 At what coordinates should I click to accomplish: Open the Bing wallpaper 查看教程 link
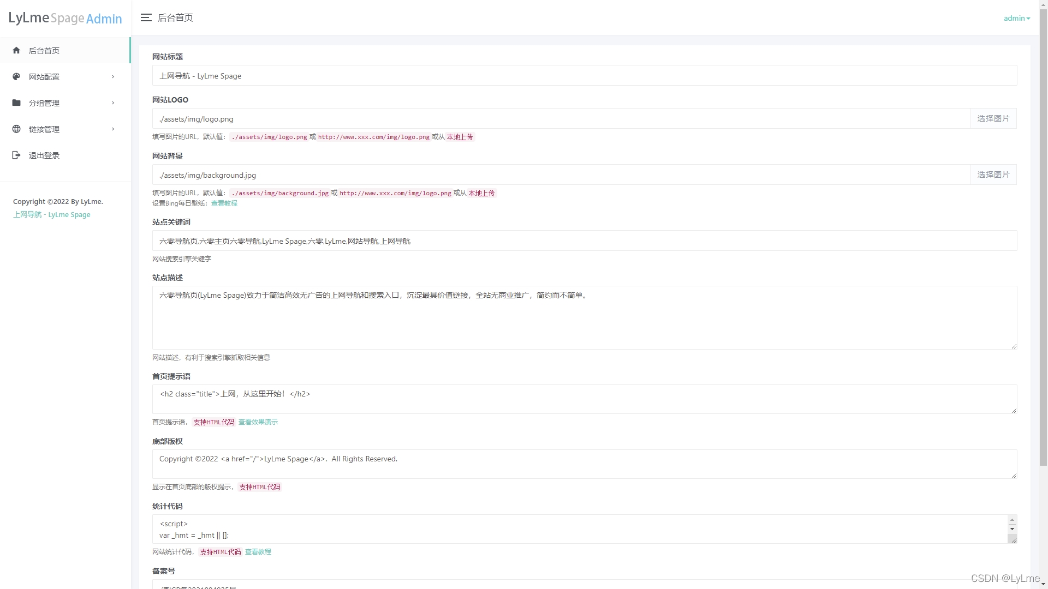[224, 203]
